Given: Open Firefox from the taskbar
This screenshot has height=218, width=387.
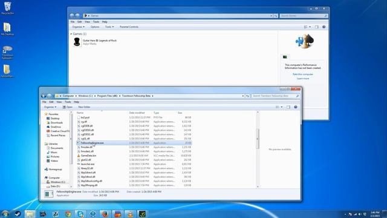Looking at the screenshot, I should [x=105, y=214].
